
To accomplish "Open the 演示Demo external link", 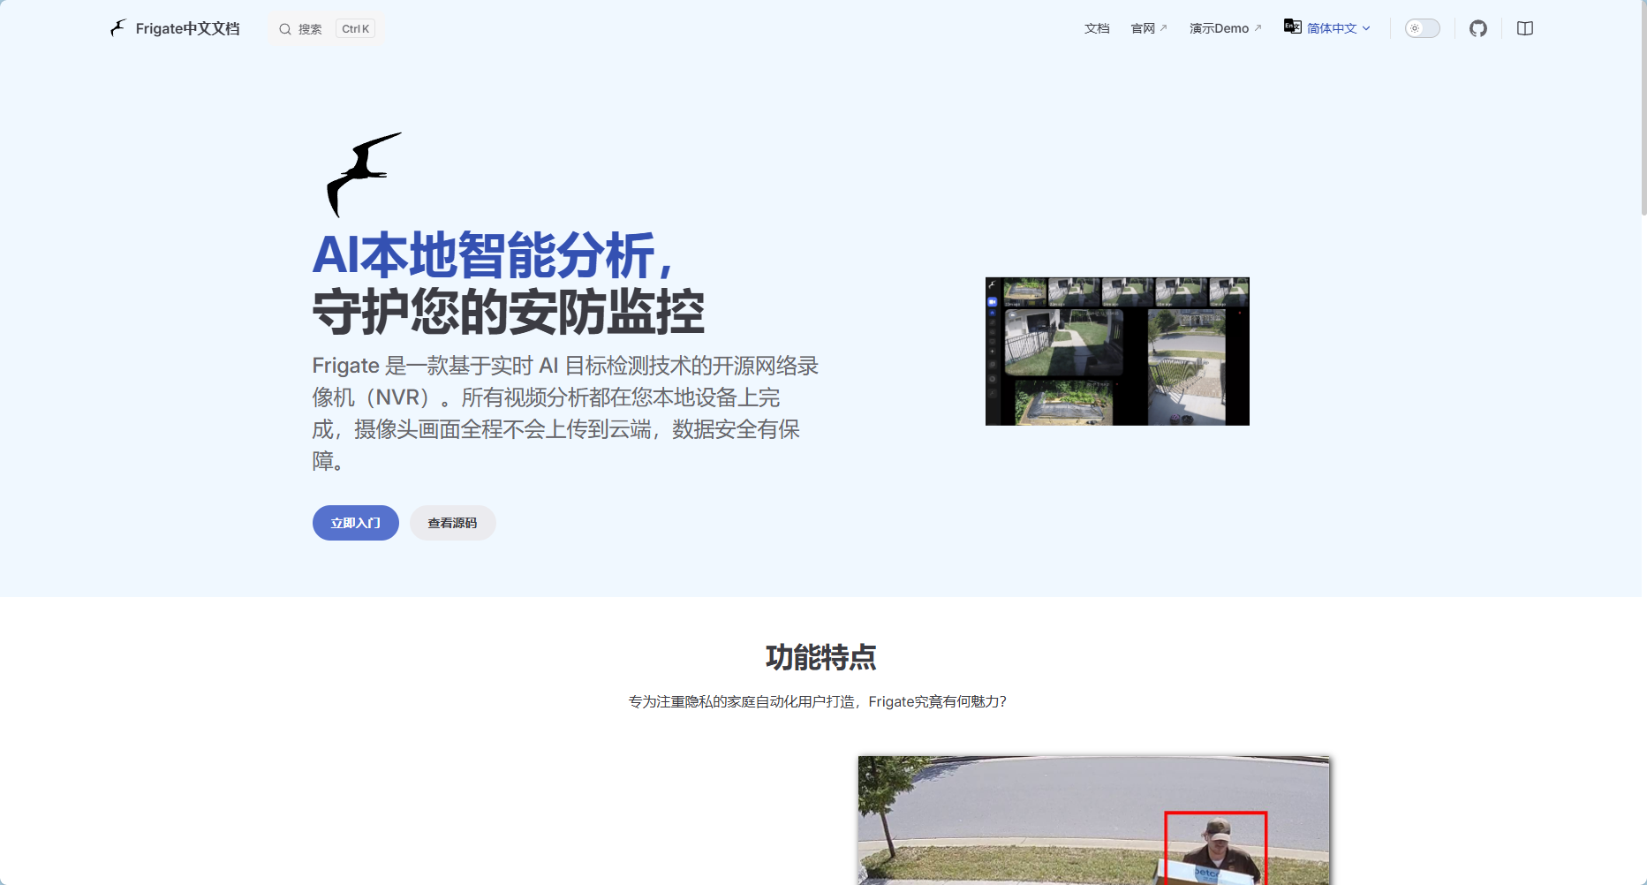I will (1226, 28).
